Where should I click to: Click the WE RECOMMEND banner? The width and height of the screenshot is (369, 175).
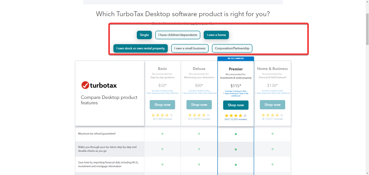pos(236,58)
